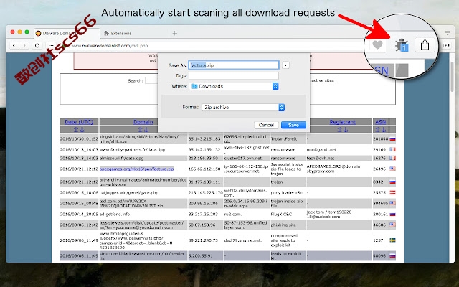
Task: Open the Domain column header link
Action: (x=143, y=122)
